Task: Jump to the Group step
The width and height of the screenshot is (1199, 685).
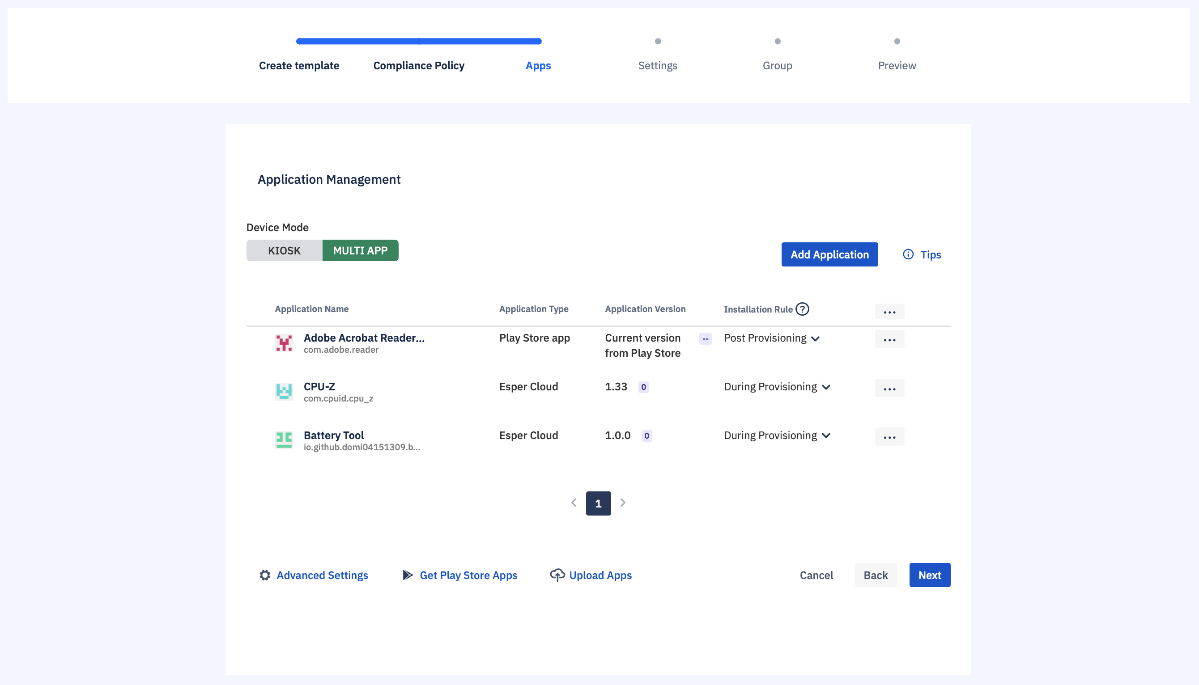Action: click(x=777, y=65)
